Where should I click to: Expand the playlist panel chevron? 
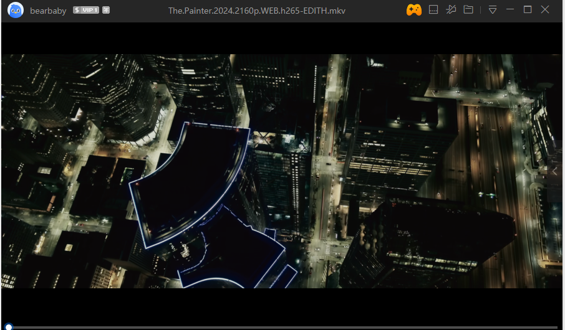[555, 171]
